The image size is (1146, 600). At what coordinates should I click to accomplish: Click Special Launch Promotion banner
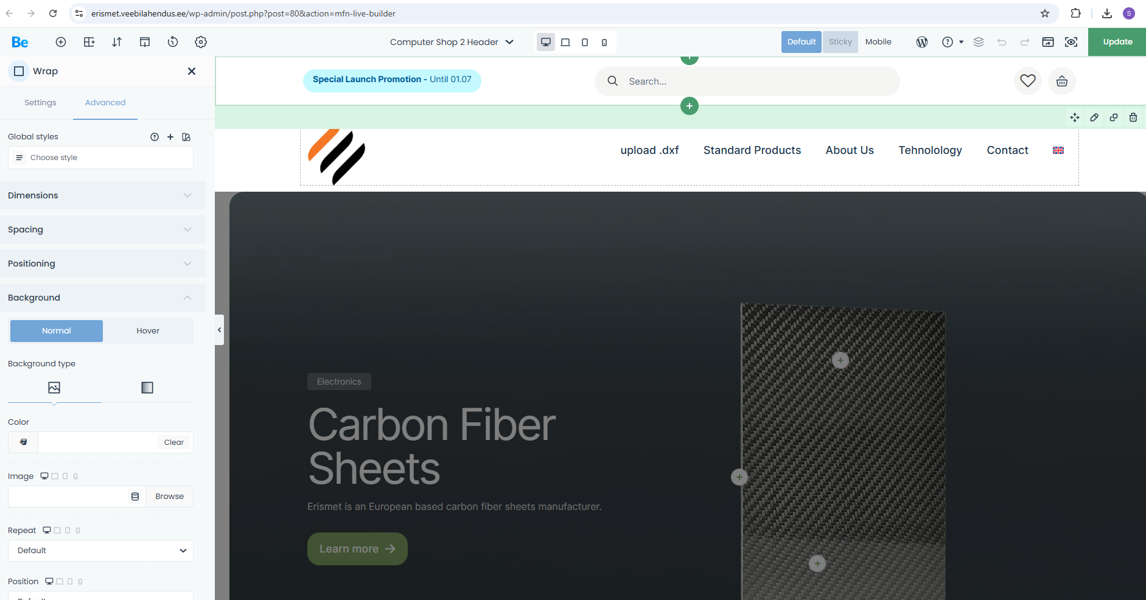click(x=392, y=80)
